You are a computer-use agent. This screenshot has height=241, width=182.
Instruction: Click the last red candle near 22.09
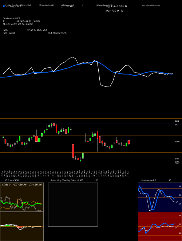click(x=129, y=142)
